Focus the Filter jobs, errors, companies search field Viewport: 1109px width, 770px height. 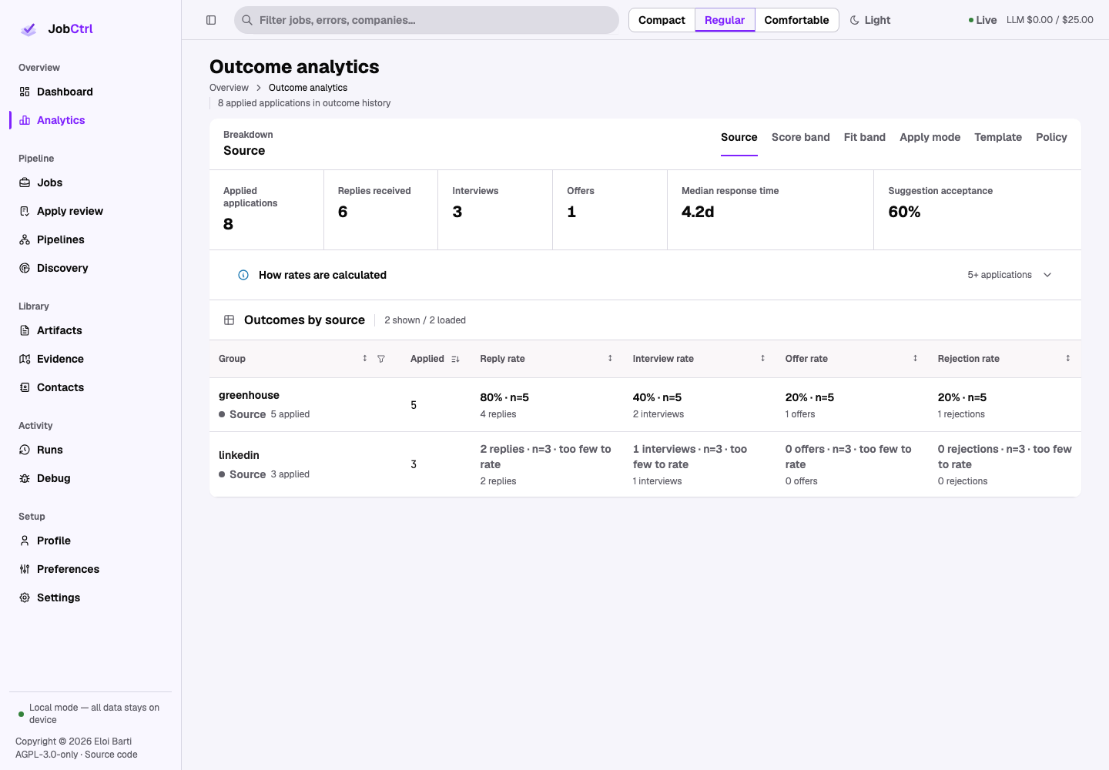click(x=427, y=20)
